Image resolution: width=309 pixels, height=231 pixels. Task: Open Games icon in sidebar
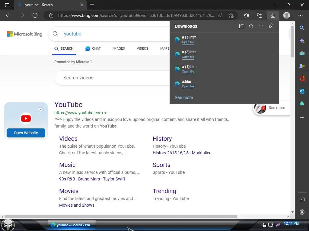click(x=302, y=66)
